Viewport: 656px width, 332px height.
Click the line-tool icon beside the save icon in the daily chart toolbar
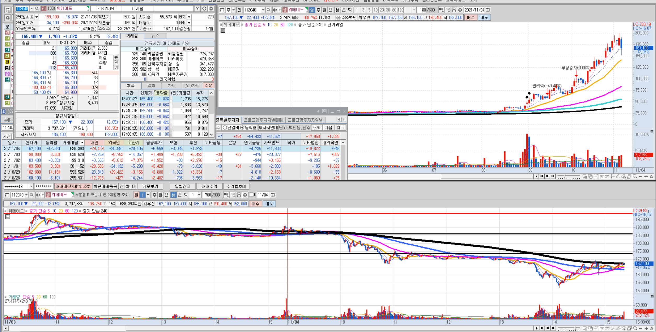[x=448, y=10]
